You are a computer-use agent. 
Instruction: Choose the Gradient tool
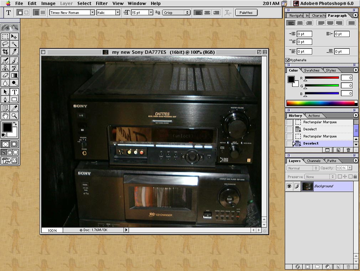point(14,75)
